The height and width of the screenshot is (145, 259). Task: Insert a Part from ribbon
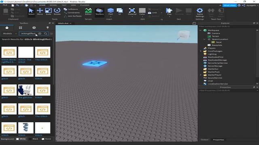click(110, 12)
